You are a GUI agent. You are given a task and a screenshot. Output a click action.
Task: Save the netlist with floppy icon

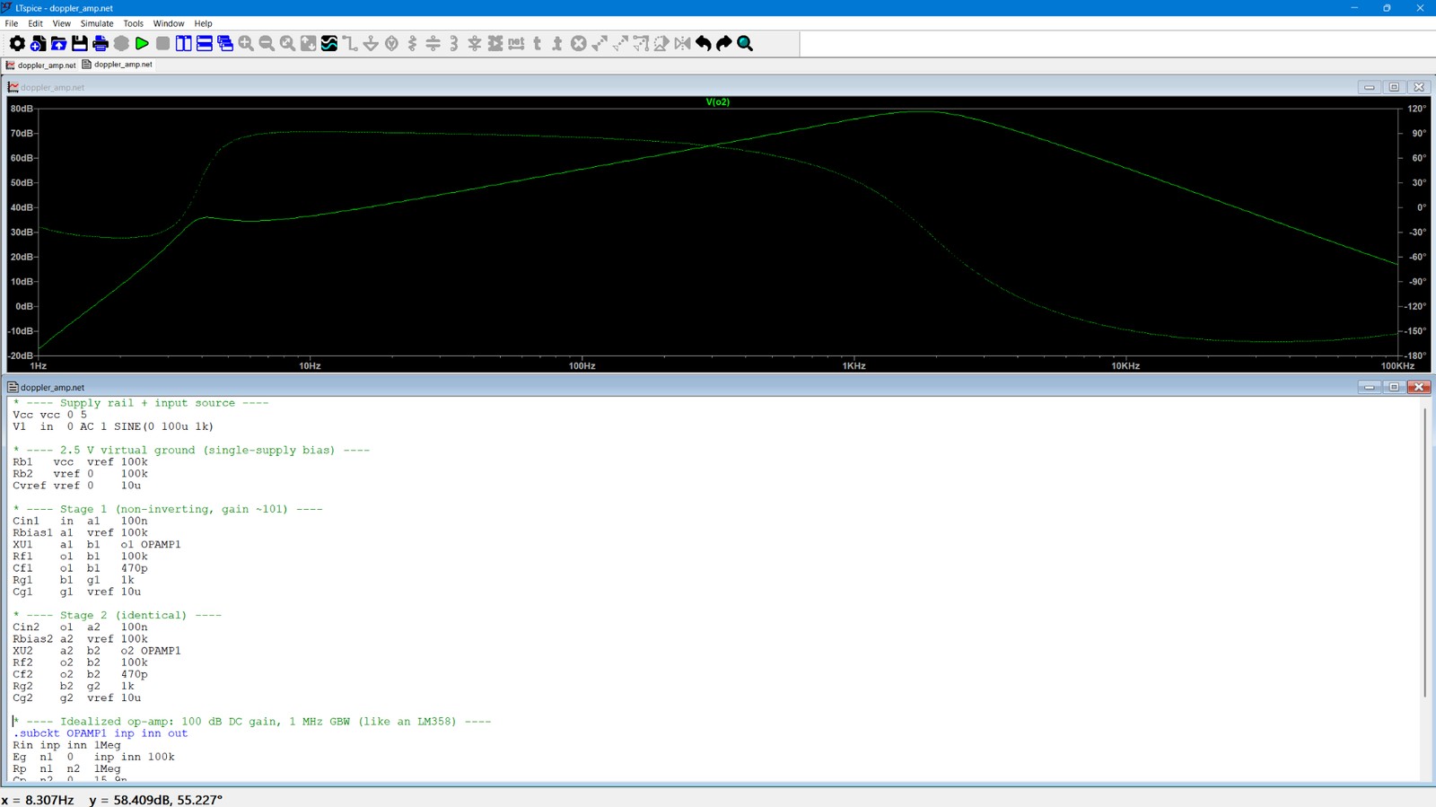tap(79, 43)
